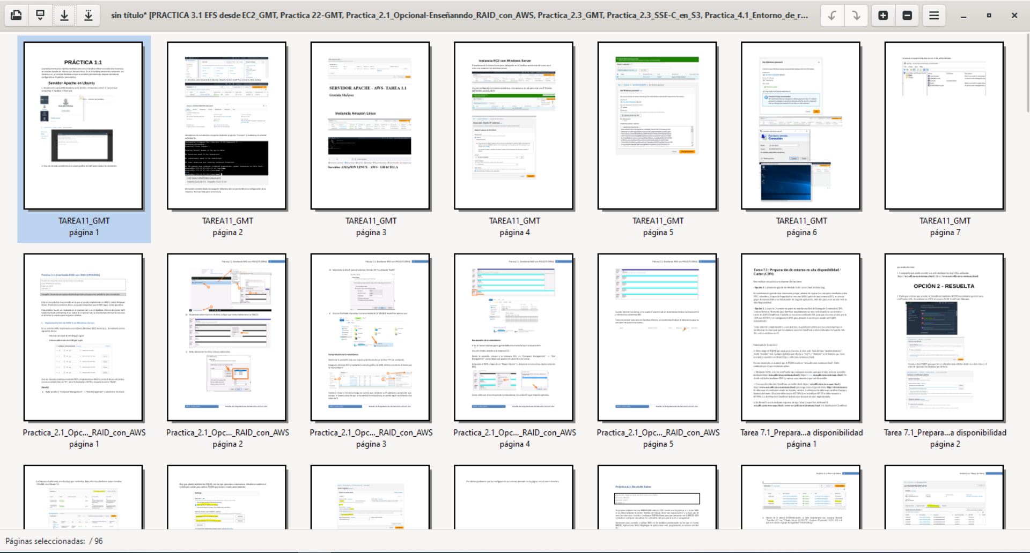Click the 'Páginas seleccionadas: / 96' status text
Viewport: 1030px width, 553px height.
pos(54,541)
